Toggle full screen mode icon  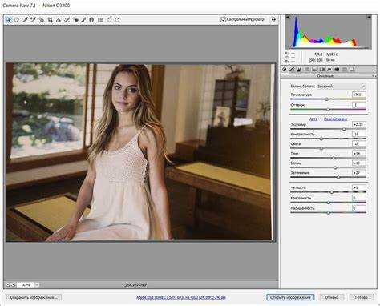273,19
